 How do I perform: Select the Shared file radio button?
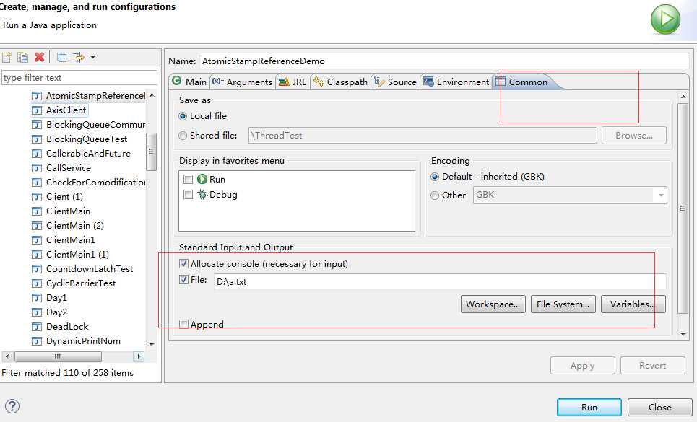click(x=183, y=136)
